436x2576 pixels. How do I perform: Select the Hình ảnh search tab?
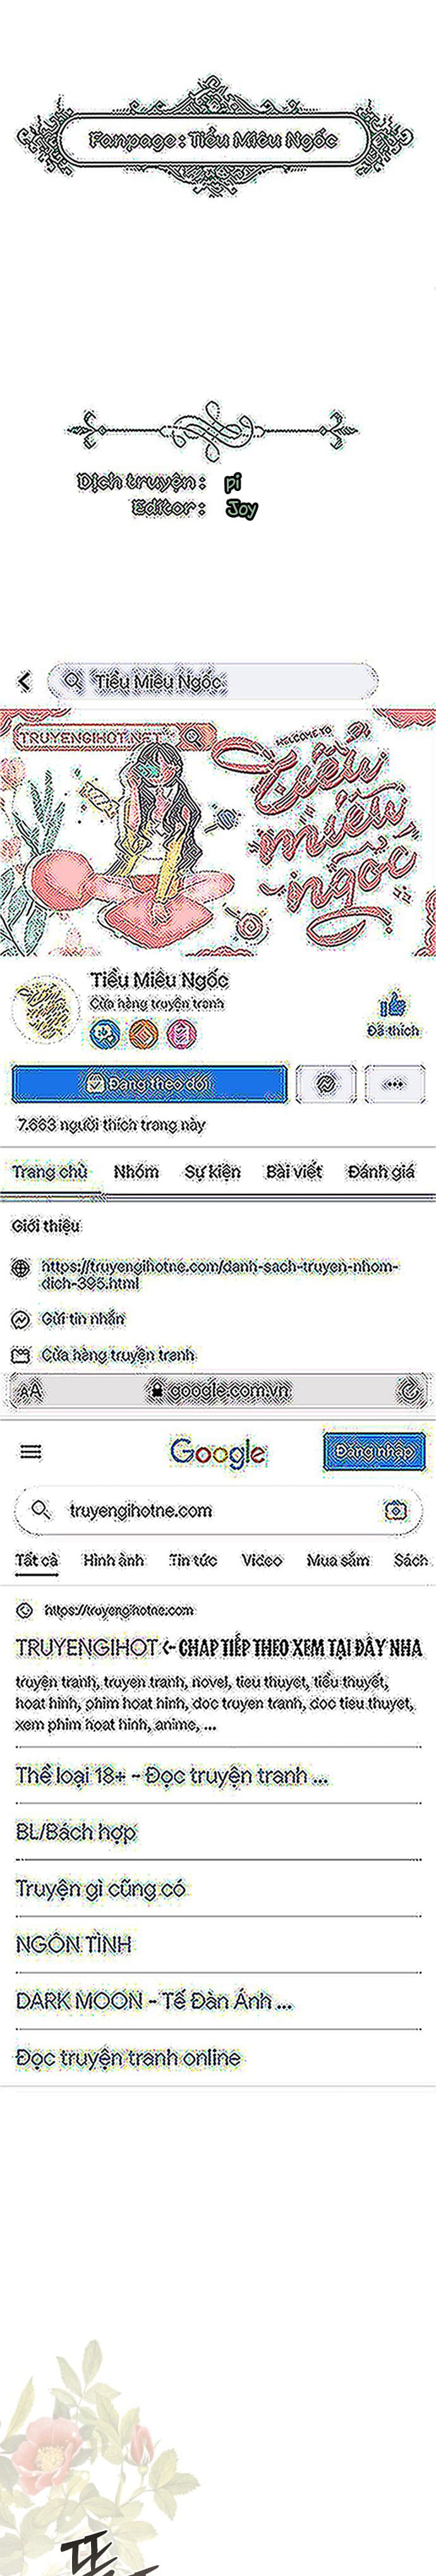point(112,1559)
